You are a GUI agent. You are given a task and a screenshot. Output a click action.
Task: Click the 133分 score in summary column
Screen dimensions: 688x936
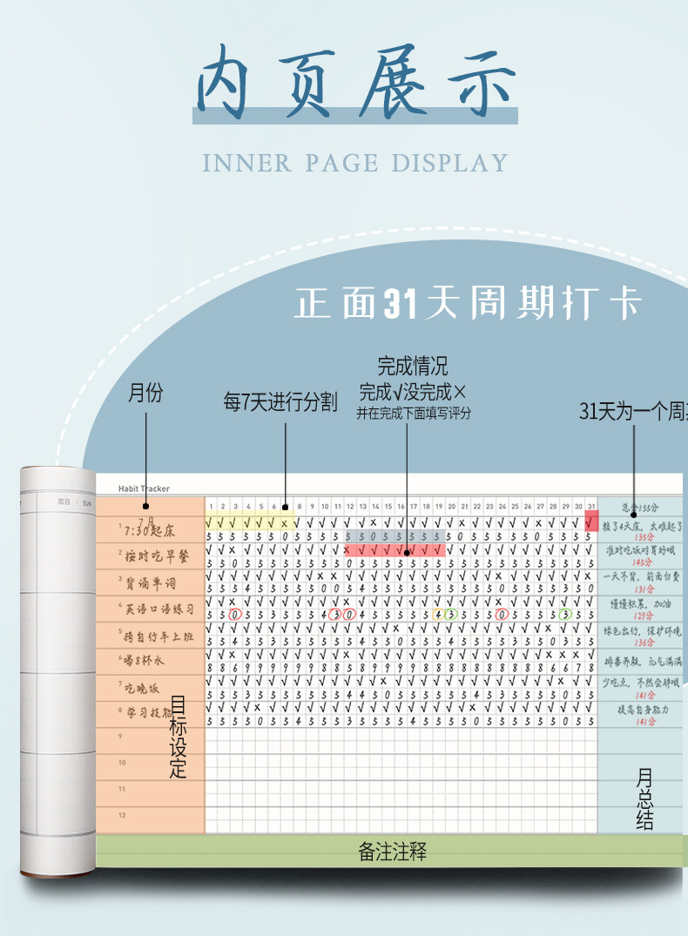644,536
